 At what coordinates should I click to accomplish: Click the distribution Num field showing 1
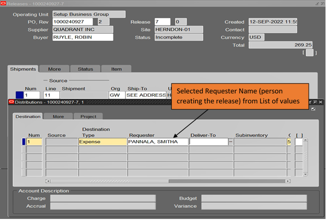pos(34,142)
